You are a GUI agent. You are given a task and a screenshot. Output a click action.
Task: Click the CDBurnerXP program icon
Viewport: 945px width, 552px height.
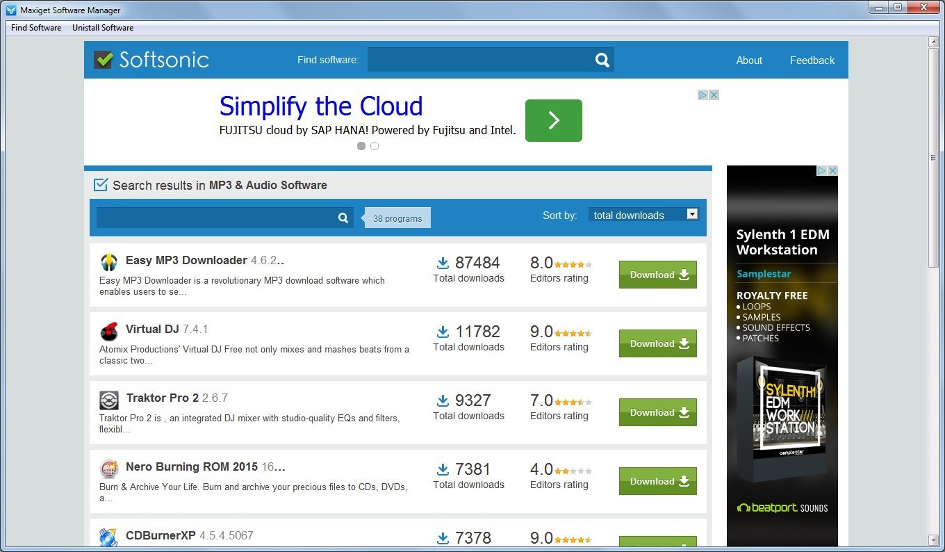click(x=108, y=537)
